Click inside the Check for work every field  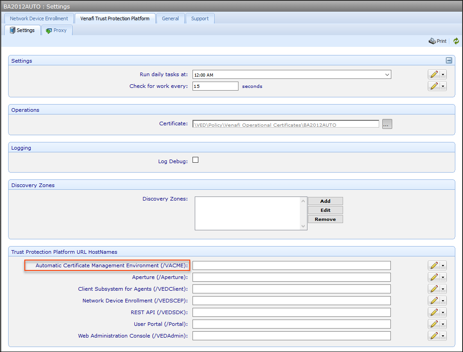[x=215, y=86]
